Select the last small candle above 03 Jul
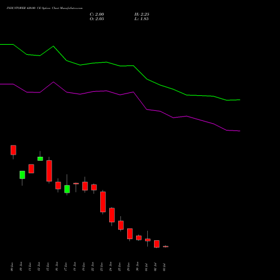Image resolution: width=280 pixels, height=280 pixels. (166, 246)
